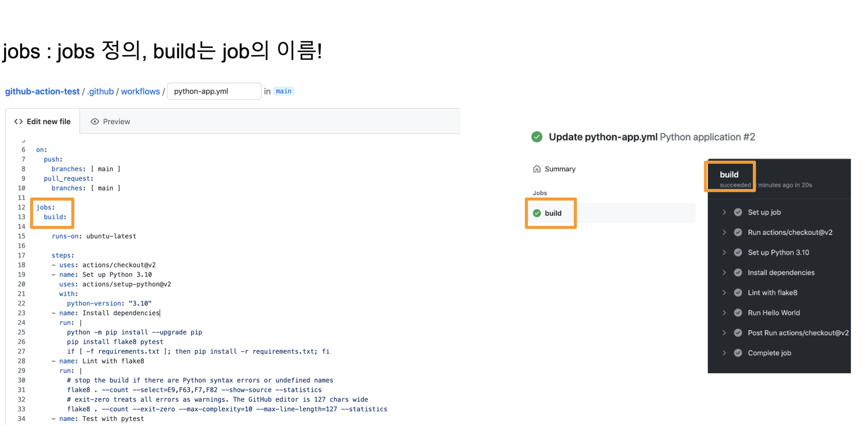Open the workflows folder breadcrumb link
This screenshot has width=862, height=425.
(140, 91)
